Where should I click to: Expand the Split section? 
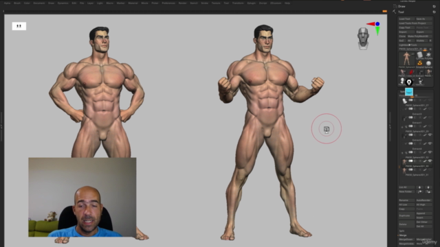tap(401, 231)
